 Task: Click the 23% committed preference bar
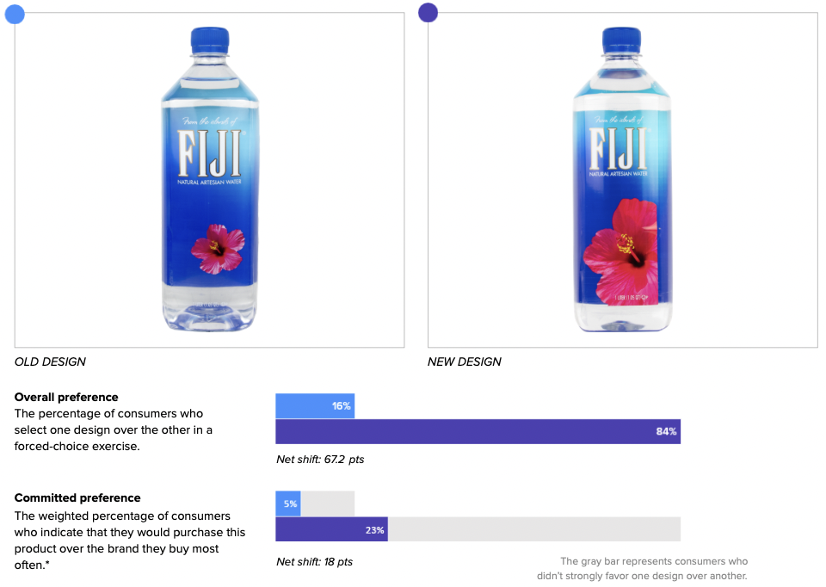pyautogui.click(x=332, y=529)
